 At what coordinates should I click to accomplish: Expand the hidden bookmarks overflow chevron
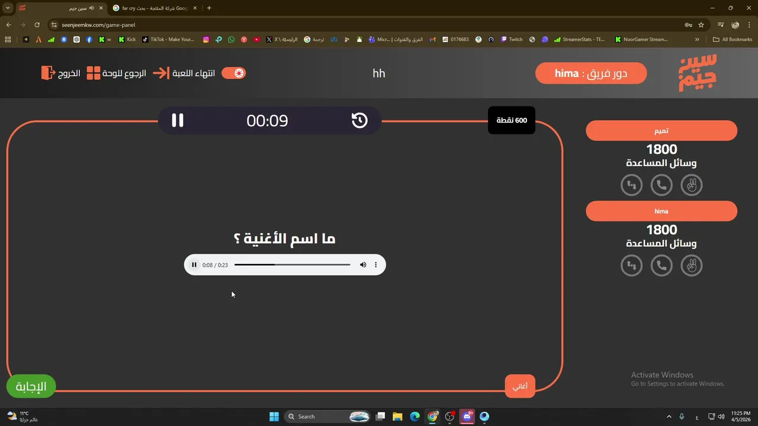click(697, 40)
